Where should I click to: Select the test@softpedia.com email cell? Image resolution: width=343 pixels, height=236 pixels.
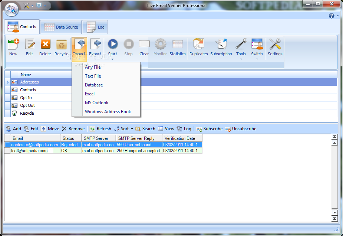coord(35,151)
